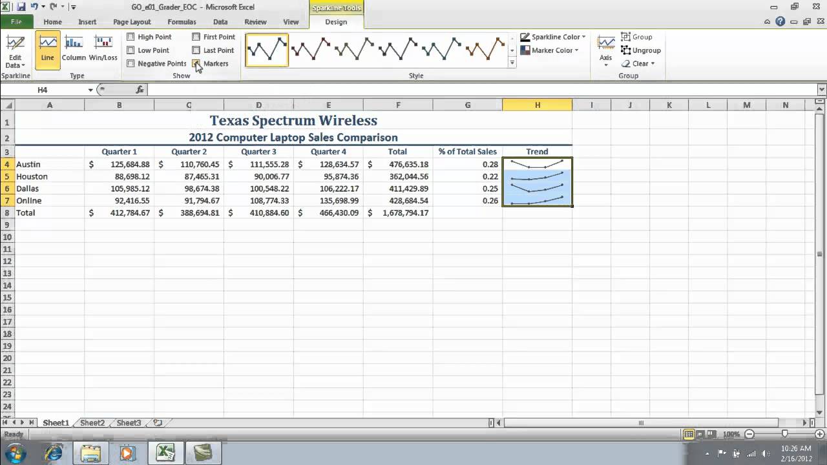Open the Marker Color dropdown arrow
Viewport: 827px width, 465px height.
pos(576,50)
